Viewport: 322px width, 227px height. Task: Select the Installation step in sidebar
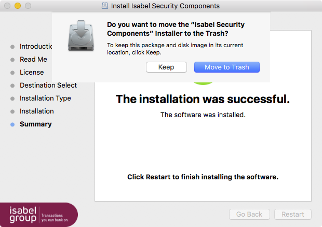coord(36,111)
